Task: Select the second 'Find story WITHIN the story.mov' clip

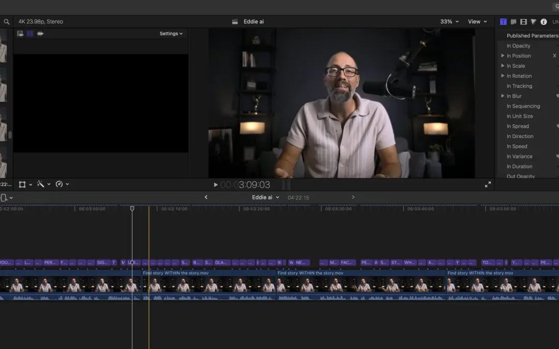Action: tap(360, 283)
